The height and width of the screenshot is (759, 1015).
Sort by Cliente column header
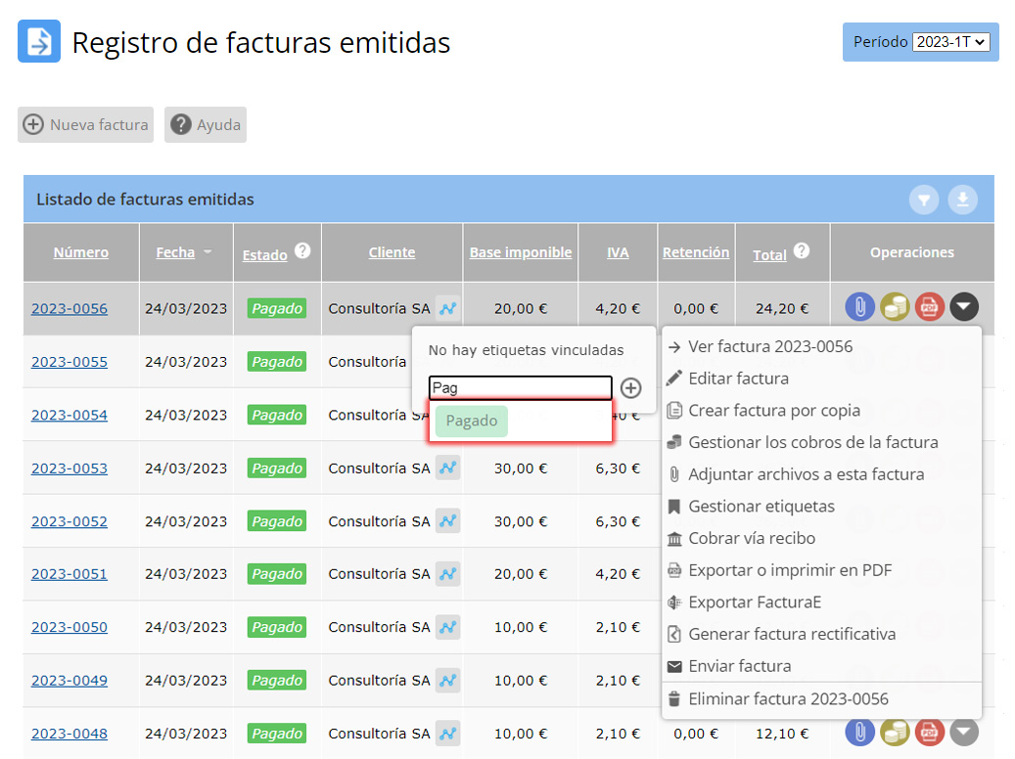coord(392,252)
